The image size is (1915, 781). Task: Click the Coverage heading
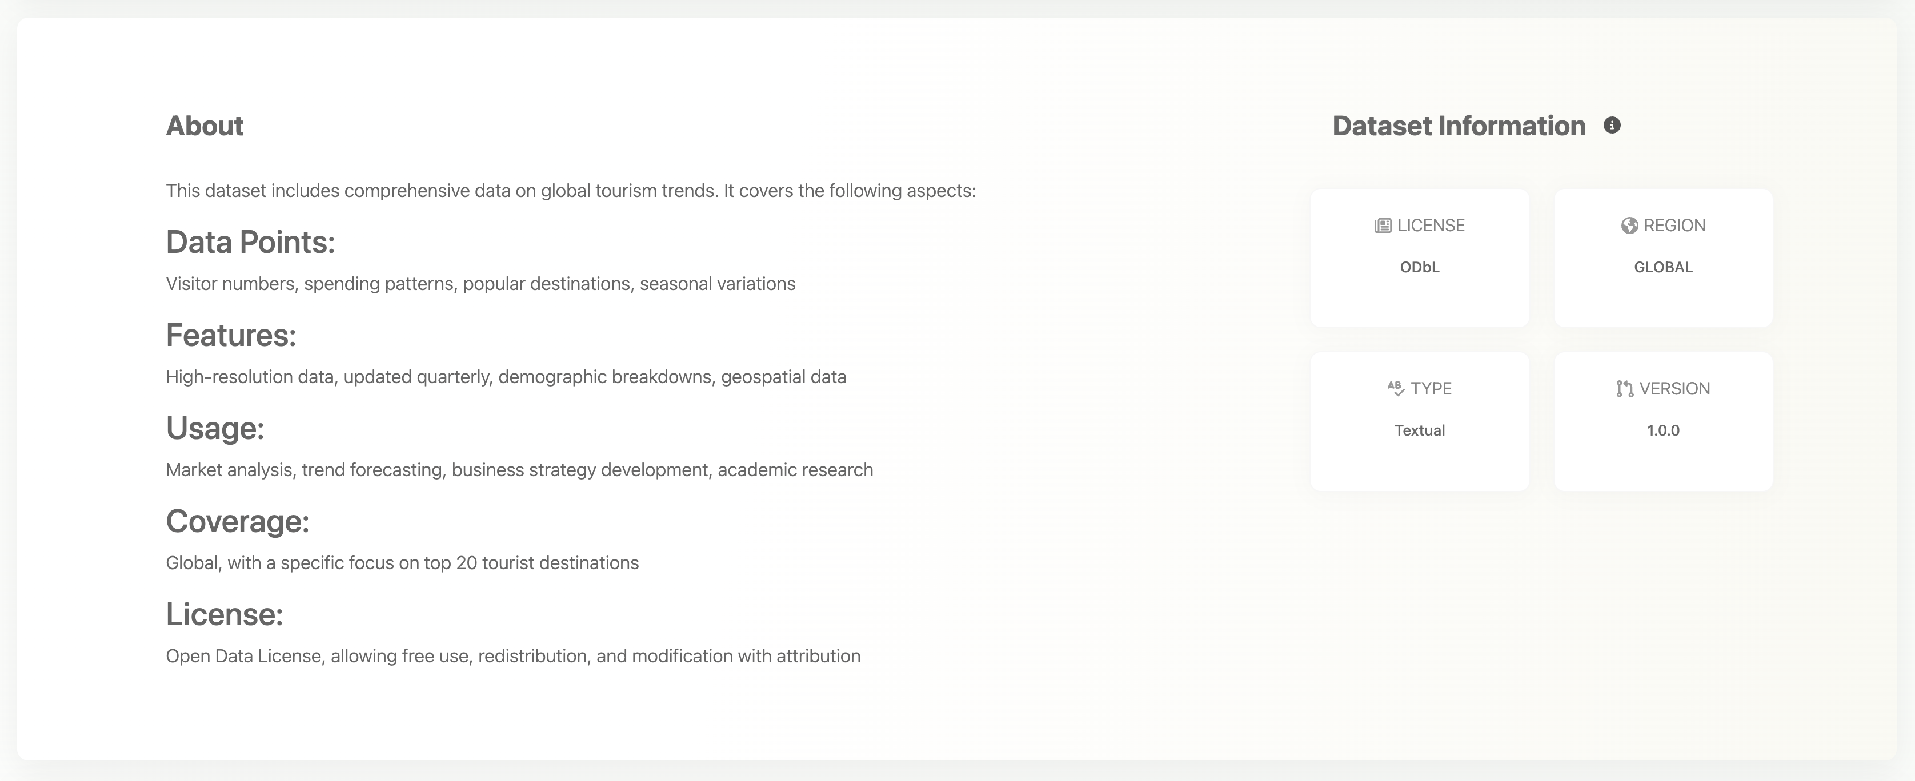coord(237,522)
